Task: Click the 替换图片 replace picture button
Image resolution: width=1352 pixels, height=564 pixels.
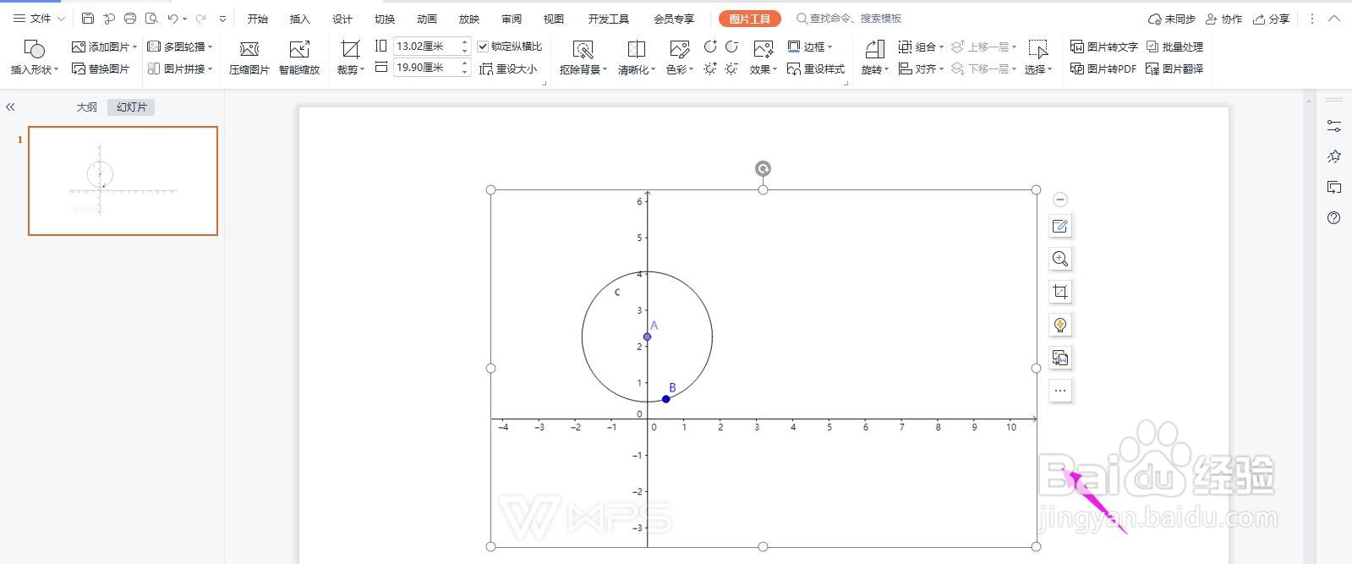Action: (101, 68)
